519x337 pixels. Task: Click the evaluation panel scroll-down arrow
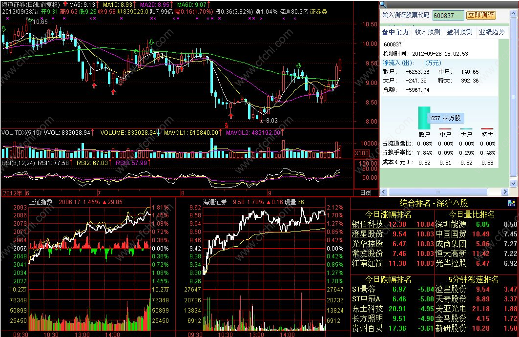point(513,183)
